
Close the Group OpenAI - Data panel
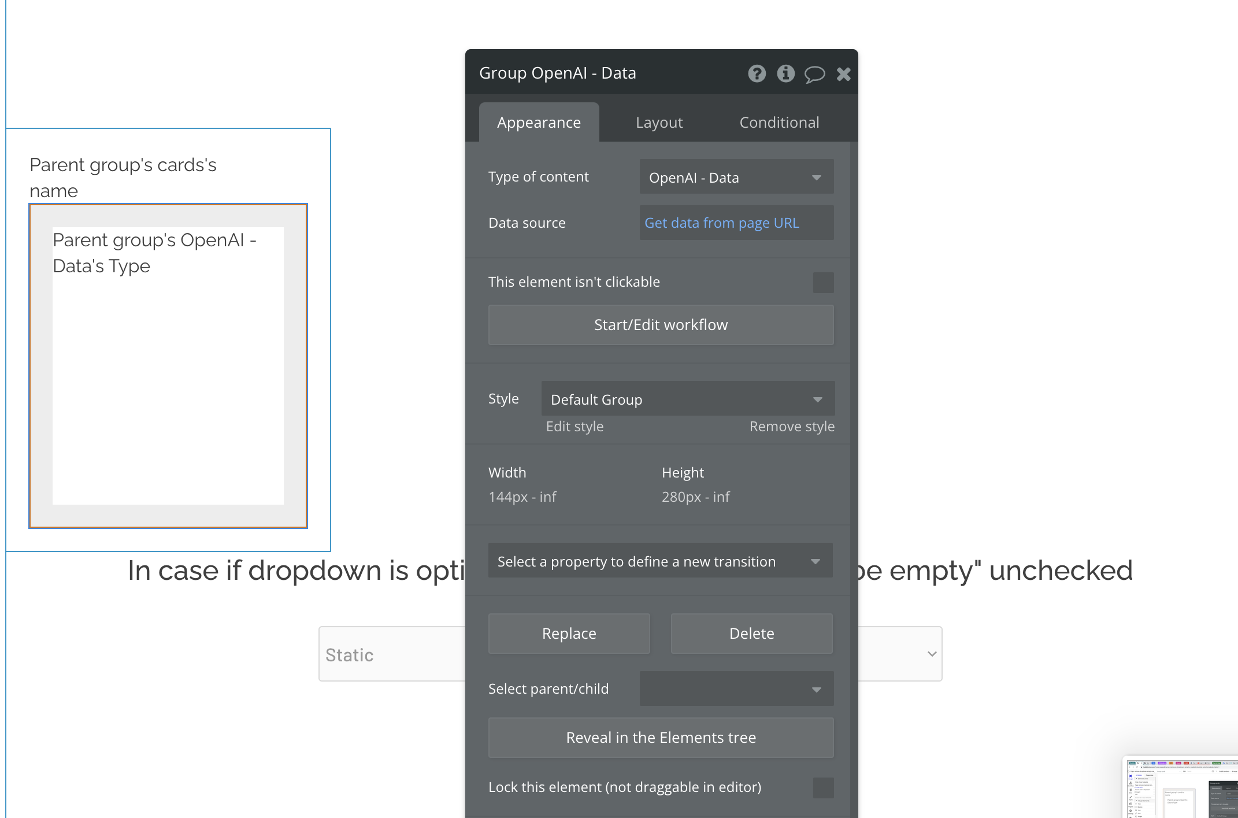(x=844, y=74)
